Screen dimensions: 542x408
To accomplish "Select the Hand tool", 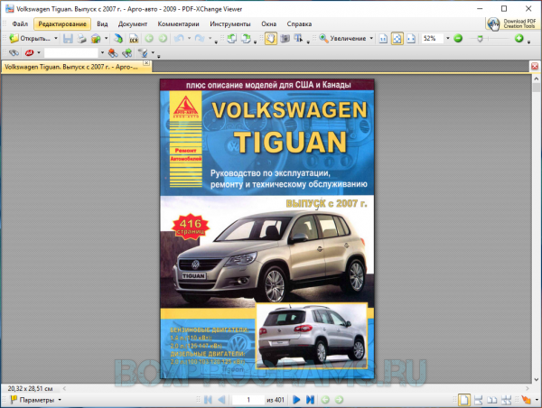I will 271,38.
